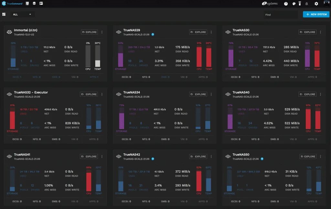Open the theme palette icon
Image resolution: width=331 pixels, height=209 pixels.
point(294,4)
